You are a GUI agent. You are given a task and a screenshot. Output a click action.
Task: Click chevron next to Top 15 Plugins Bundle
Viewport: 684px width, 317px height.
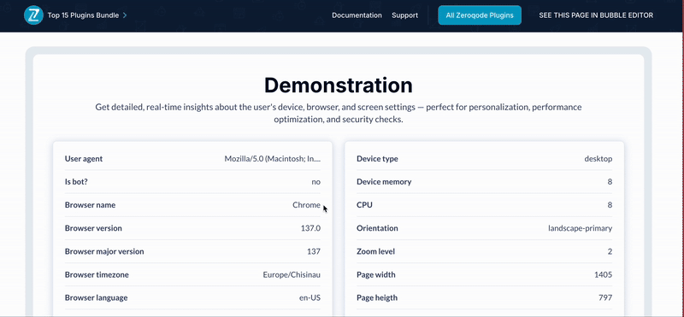(125, 15)
